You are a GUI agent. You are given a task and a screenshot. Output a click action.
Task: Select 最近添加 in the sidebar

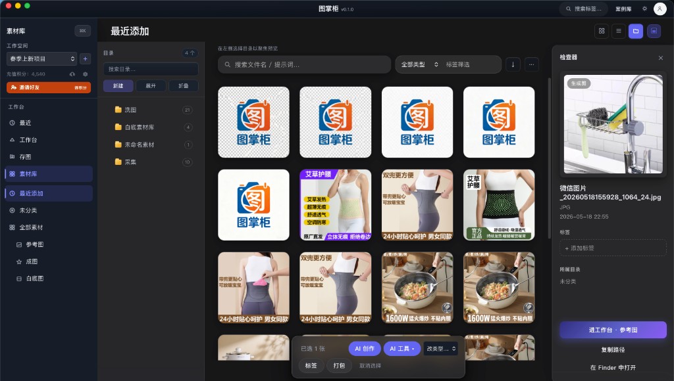(49, 193)
